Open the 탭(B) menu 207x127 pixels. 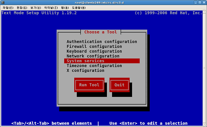(65, 8)
